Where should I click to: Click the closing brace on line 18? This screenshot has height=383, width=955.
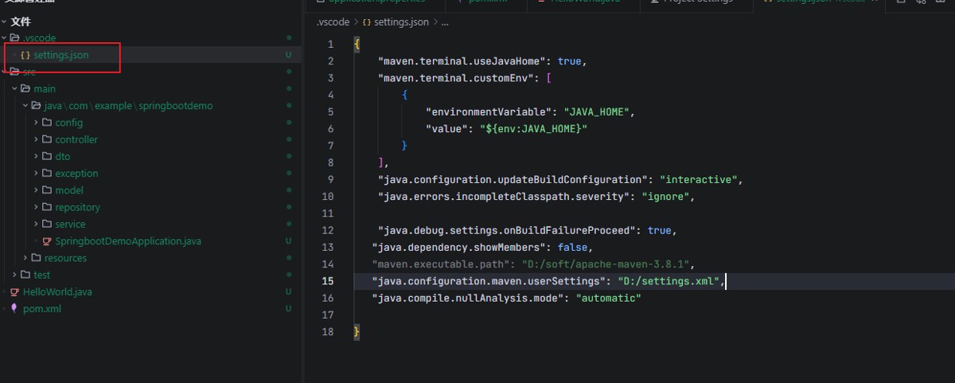(357, 331)
